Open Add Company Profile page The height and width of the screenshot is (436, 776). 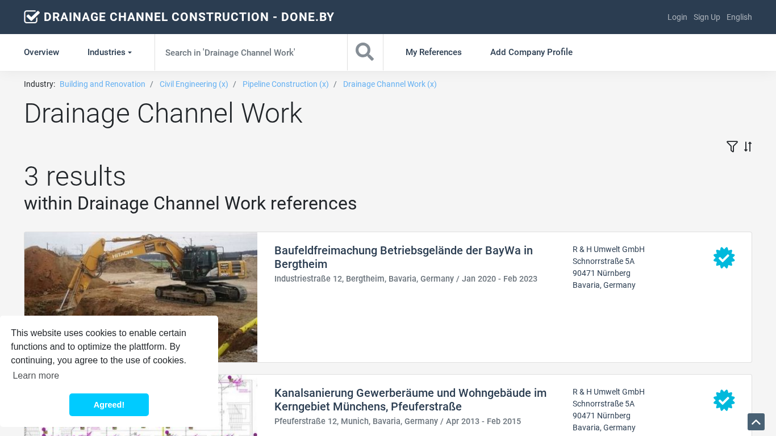[x=531, y=52]
